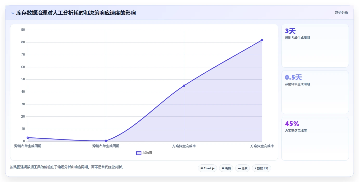Click 滞销名单生成周期 caption under 3天 card
359x182 pixels.
pos(297,38)
